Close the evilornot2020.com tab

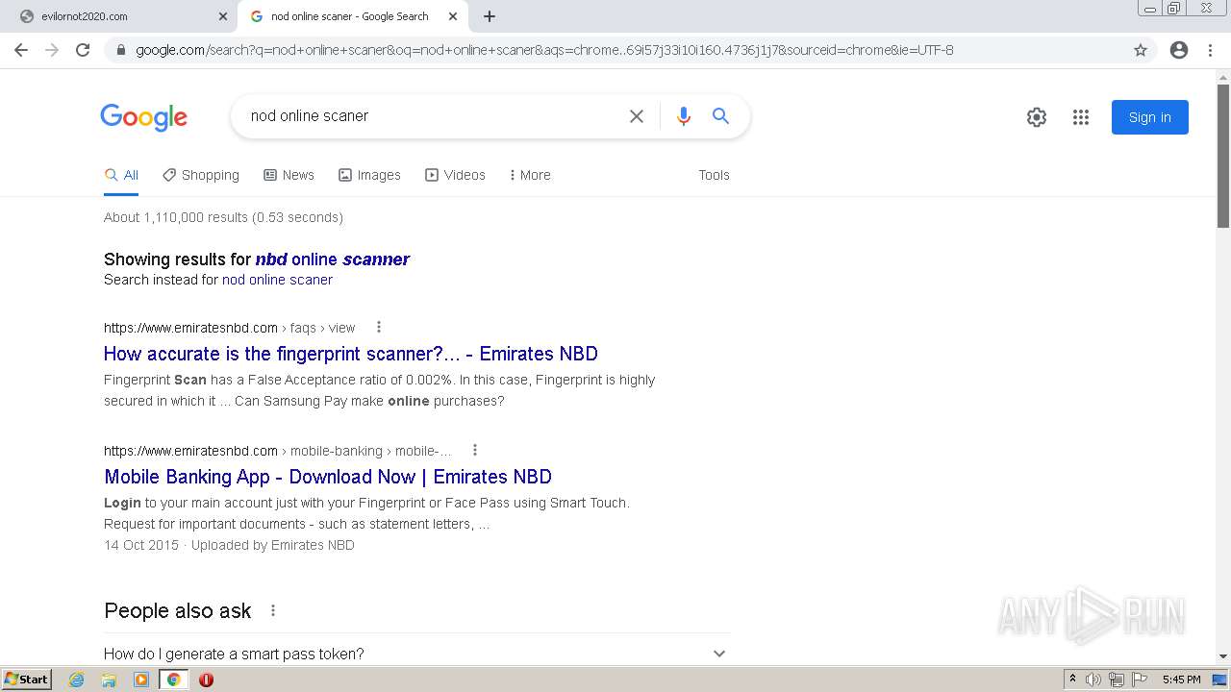coord(223,16)
